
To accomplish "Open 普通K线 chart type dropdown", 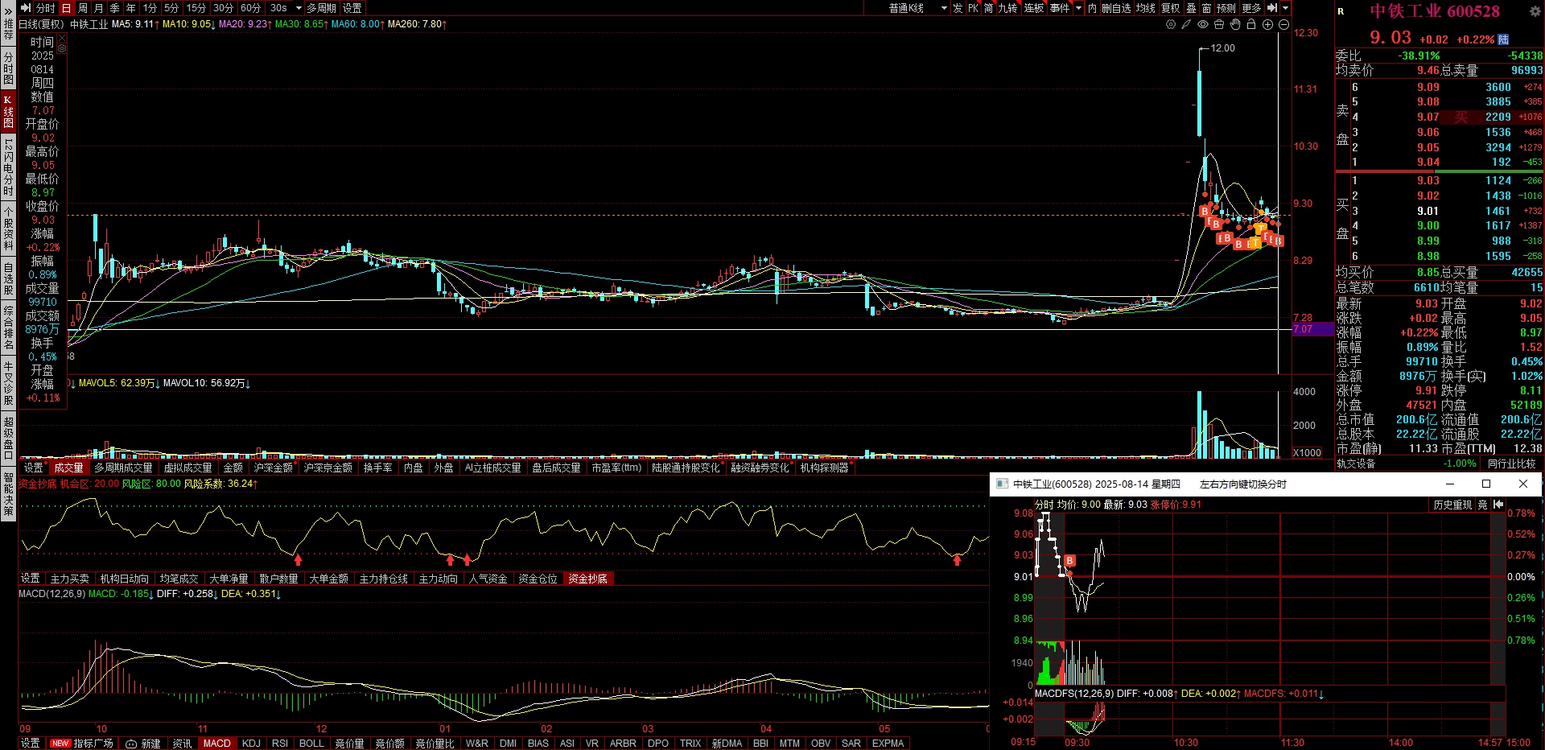I will 917,8.
